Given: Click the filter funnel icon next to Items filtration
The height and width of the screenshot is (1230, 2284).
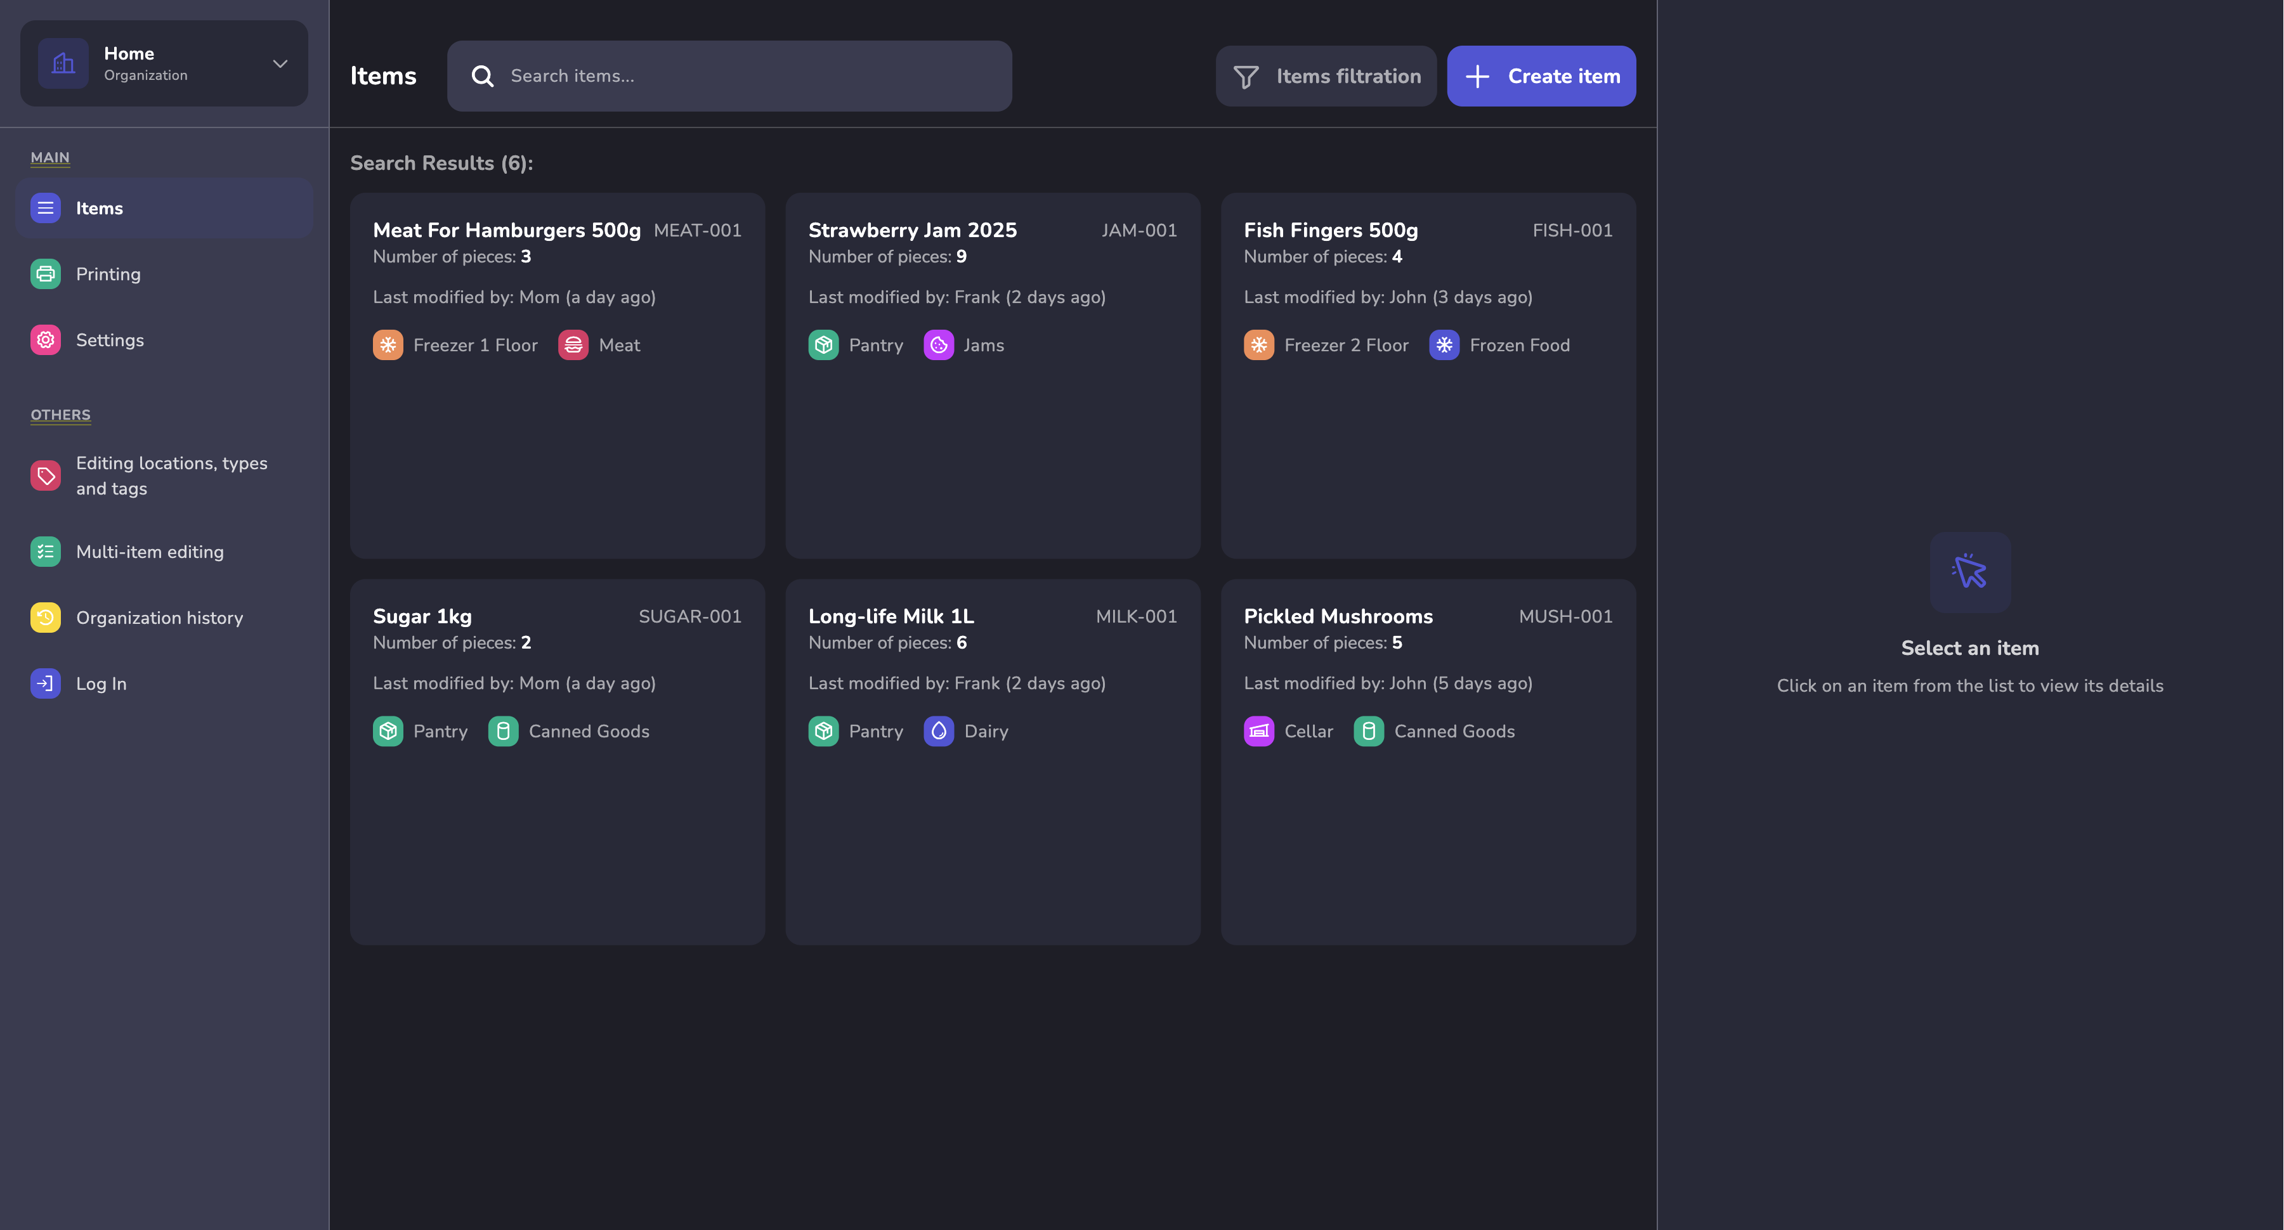Looking at the screenshot, I should (x=1245, y=76).
